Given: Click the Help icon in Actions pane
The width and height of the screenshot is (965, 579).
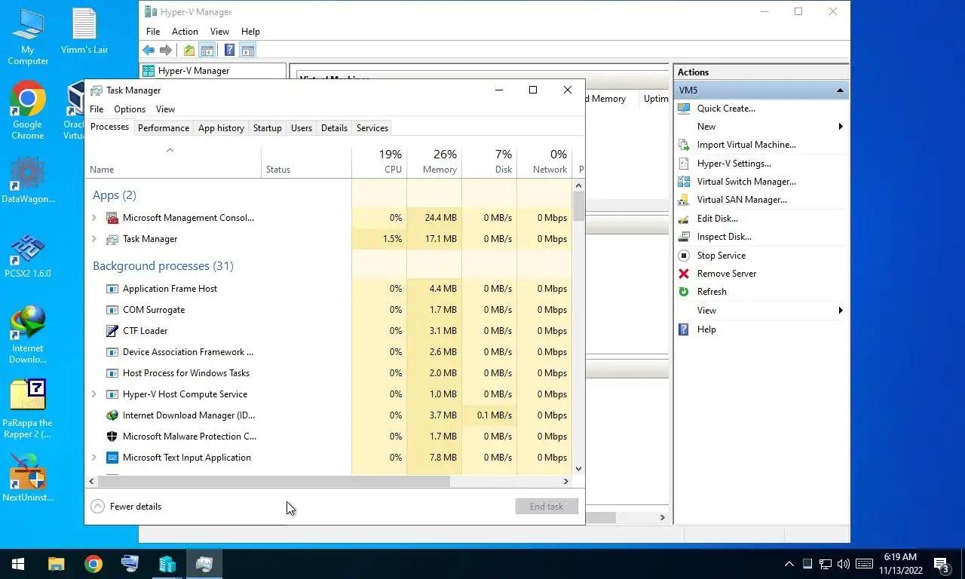Looking at the screenshot, I should pyautogui.click(x=684, y=329).
